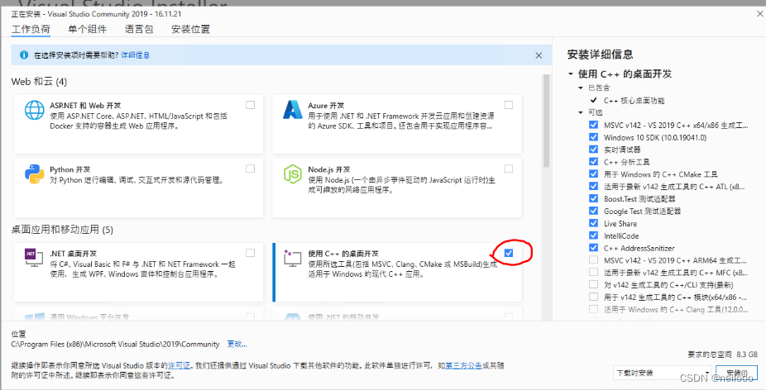Switch to the 单个组件 tab

88,29
